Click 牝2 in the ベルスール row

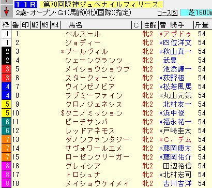click(148, 34)
